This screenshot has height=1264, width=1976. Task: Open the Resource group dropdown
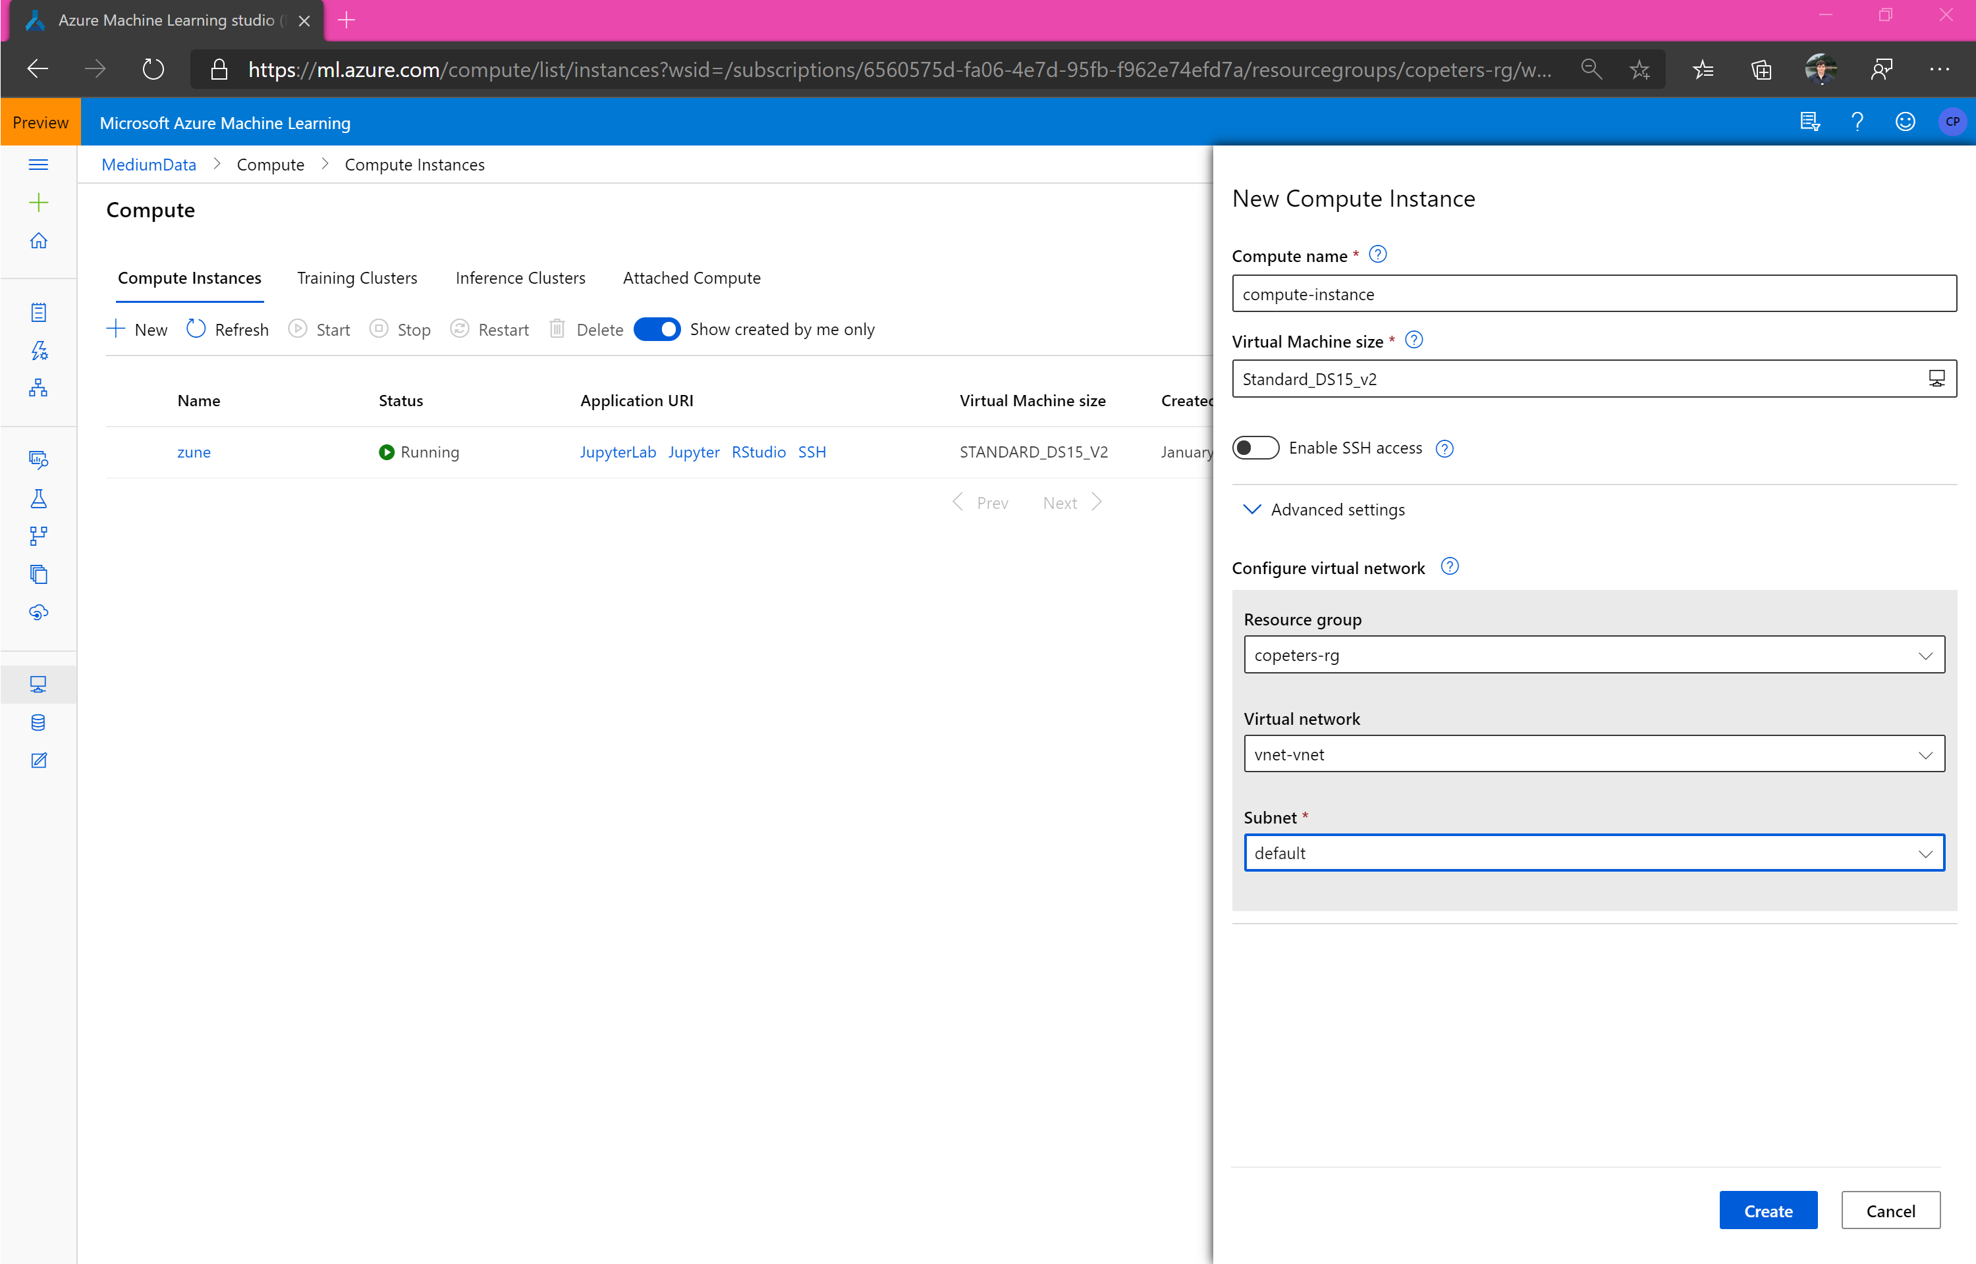[x=1593, y=655]
